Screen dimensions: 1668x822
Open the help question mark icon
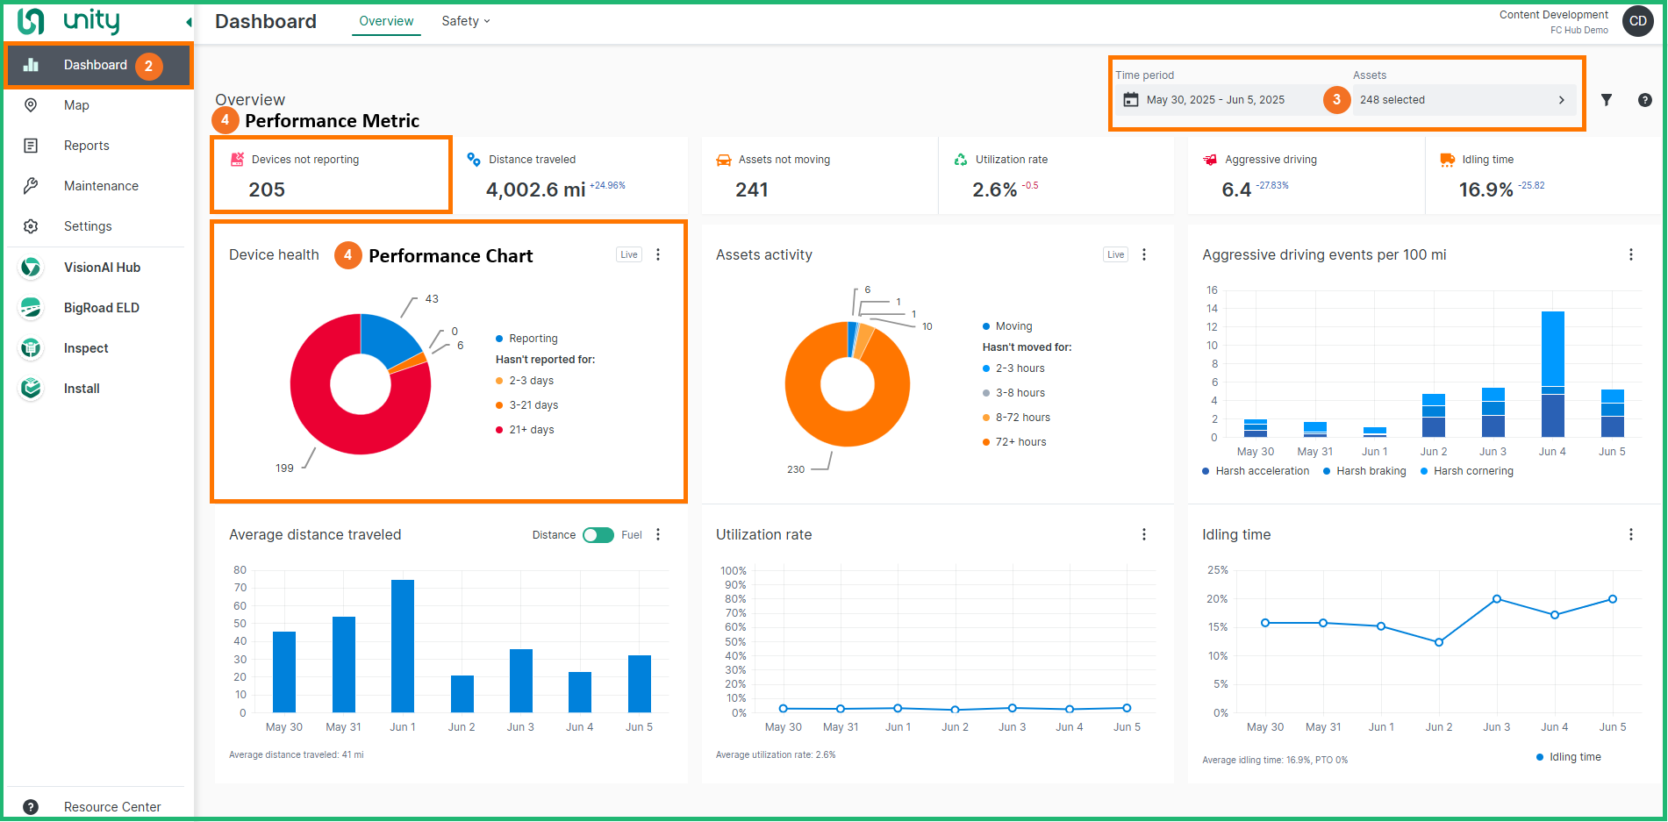click(1644, 100)
